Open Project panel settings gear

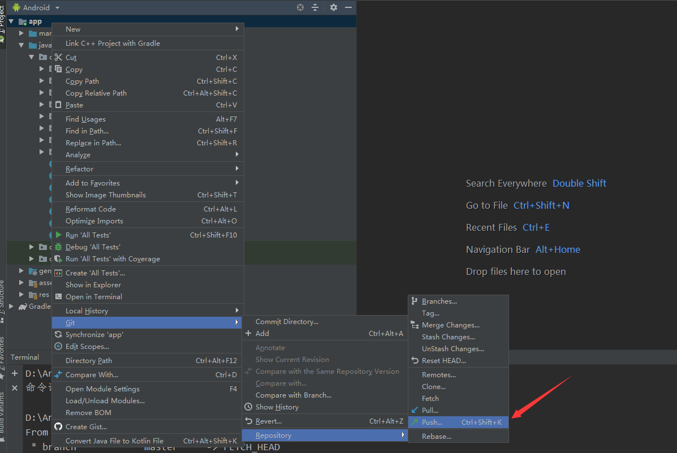(333, 7)
